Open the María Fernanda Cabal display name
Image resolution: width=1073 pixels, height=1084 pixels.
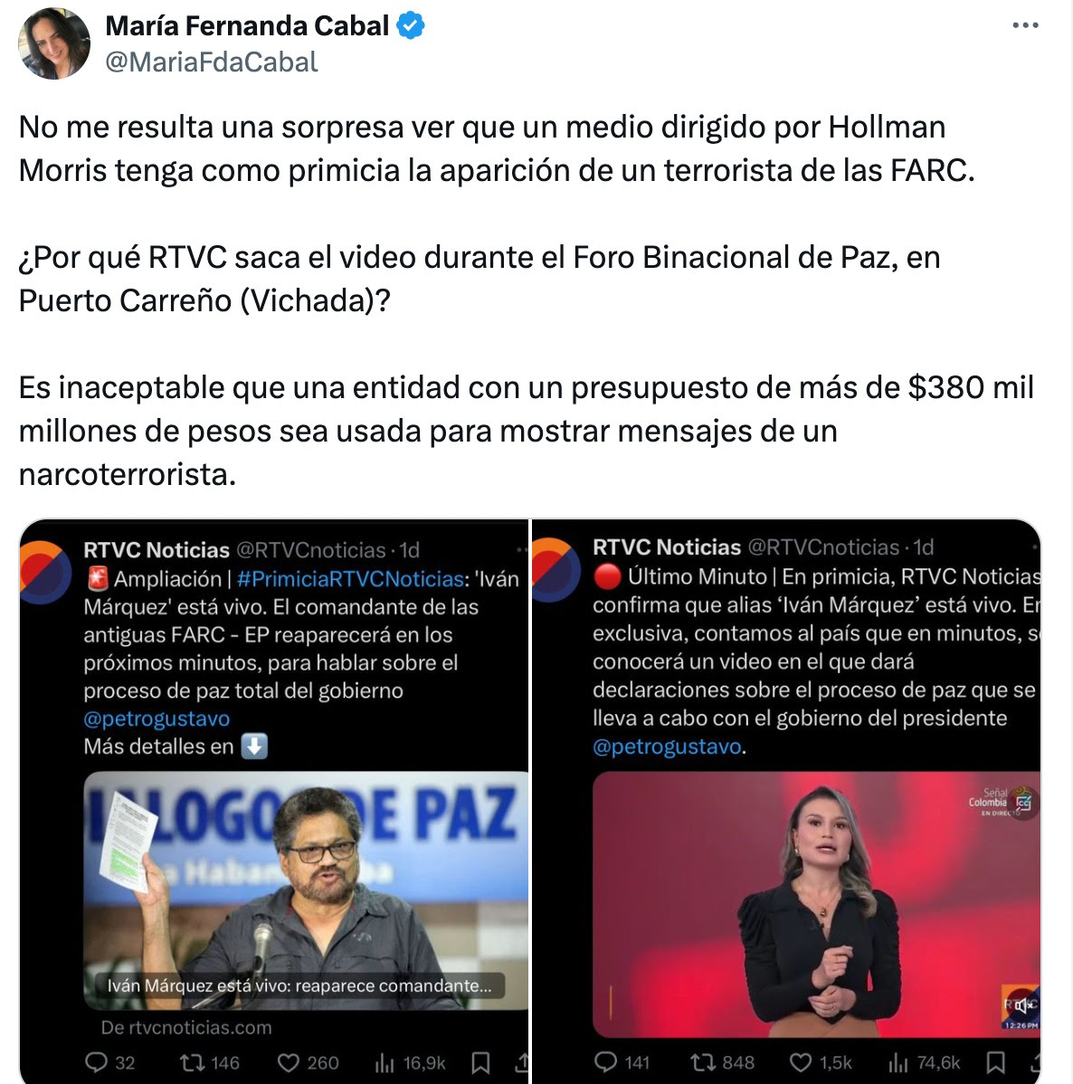click(x=247, y=25)
